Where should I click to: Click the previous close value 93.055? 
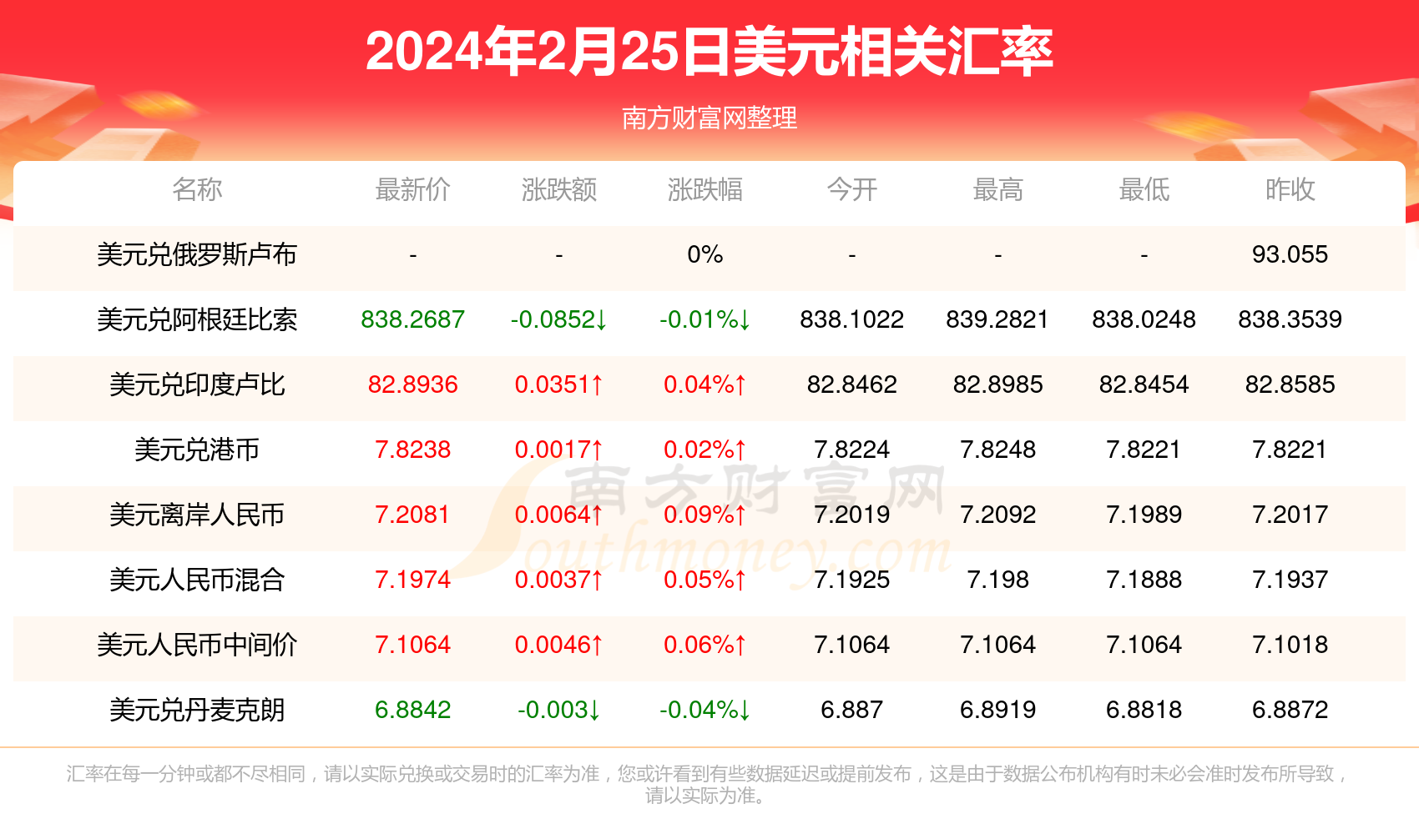pos(1290,255)
